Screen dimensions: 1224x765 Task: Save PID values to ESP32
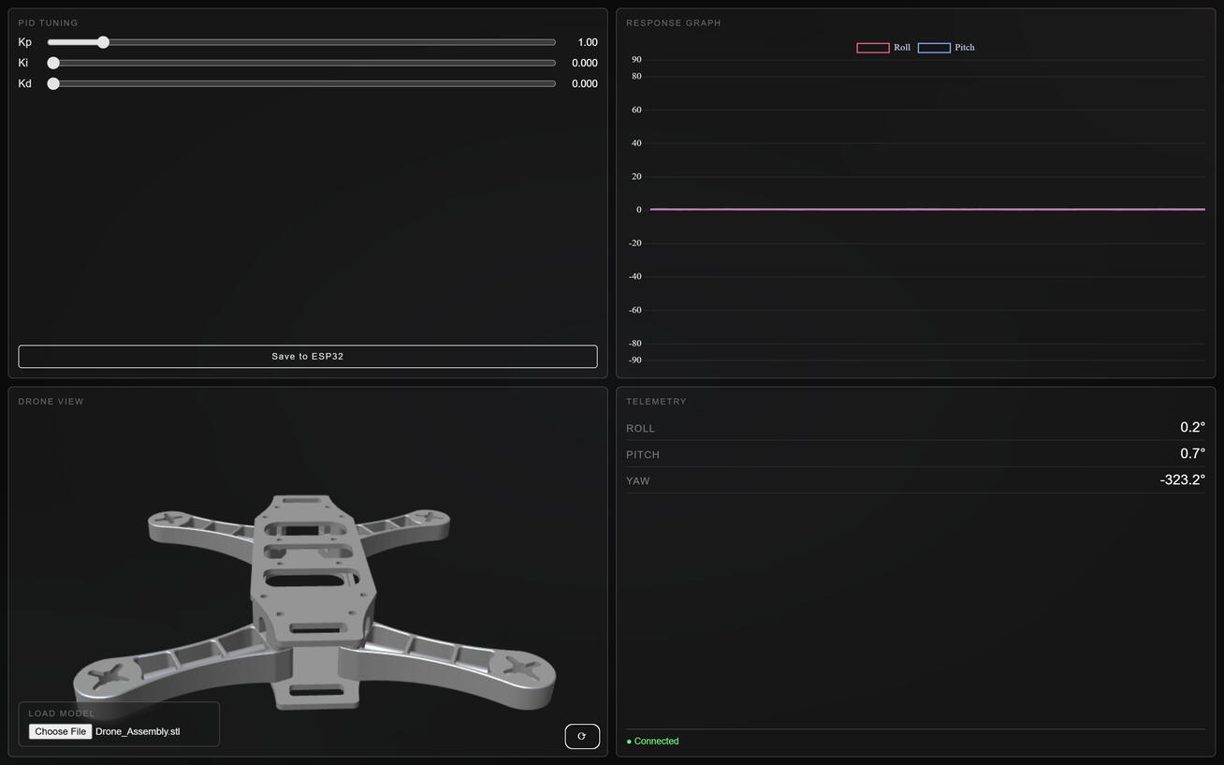308,357
